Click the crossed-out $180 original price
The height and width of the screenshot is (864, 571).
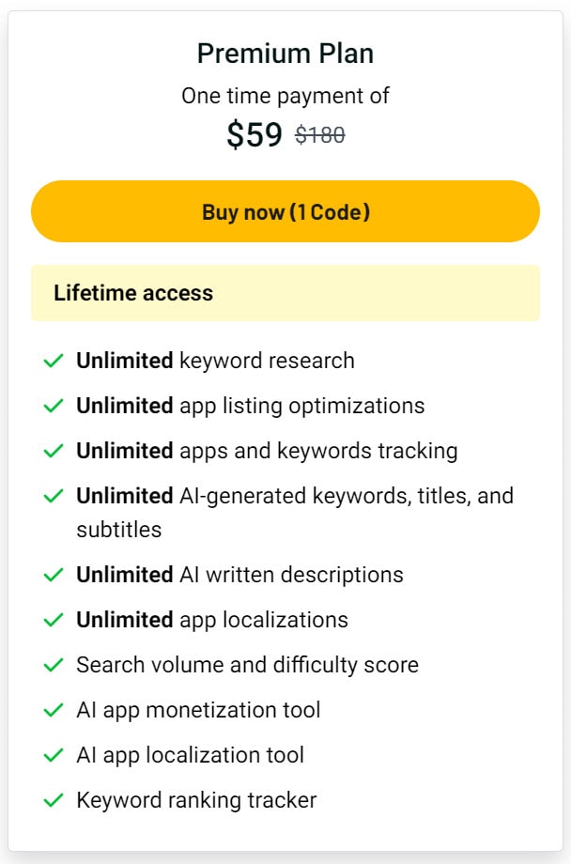tap(320, 135)
